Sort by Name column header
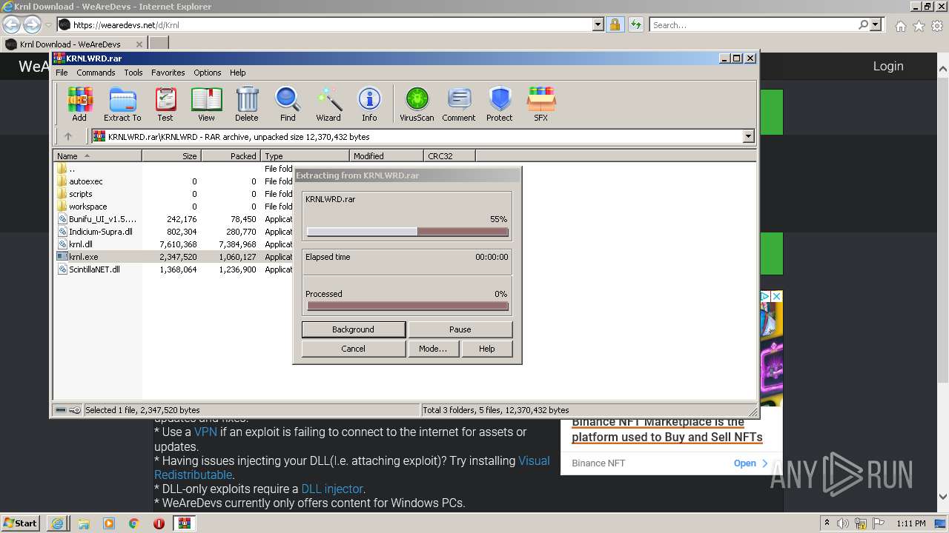949x533 pixels. tap(97, 155)
